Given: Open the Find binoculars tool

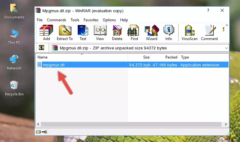Looking at the screenshot, I should coord(134,33).
